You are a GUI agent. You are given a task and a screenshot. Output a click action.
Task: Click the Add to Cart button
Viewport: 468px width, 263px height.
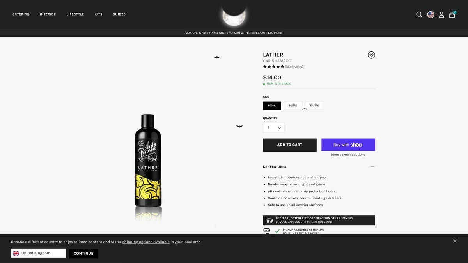click(290, 145)
